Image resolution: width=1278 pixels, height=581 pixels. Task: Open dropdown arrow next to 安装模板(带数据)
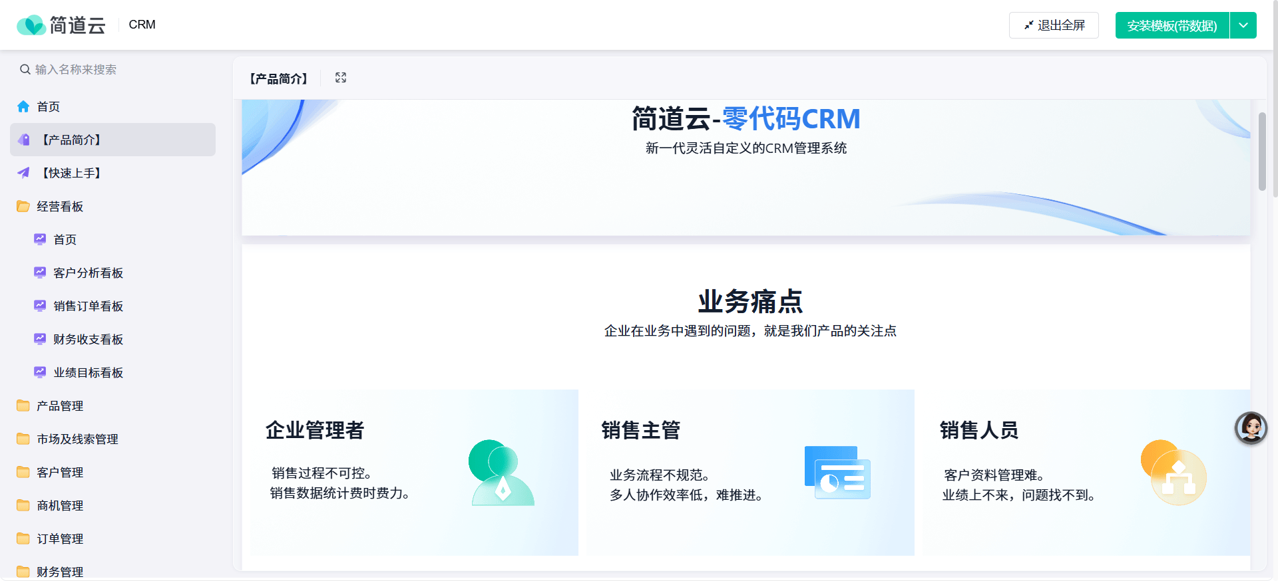click(1243, 25)
